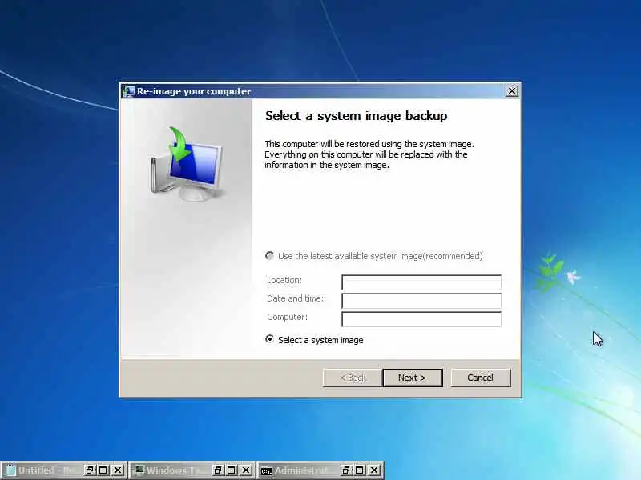Click the 'Date and time:' label
641x480 pixels.
295,298
